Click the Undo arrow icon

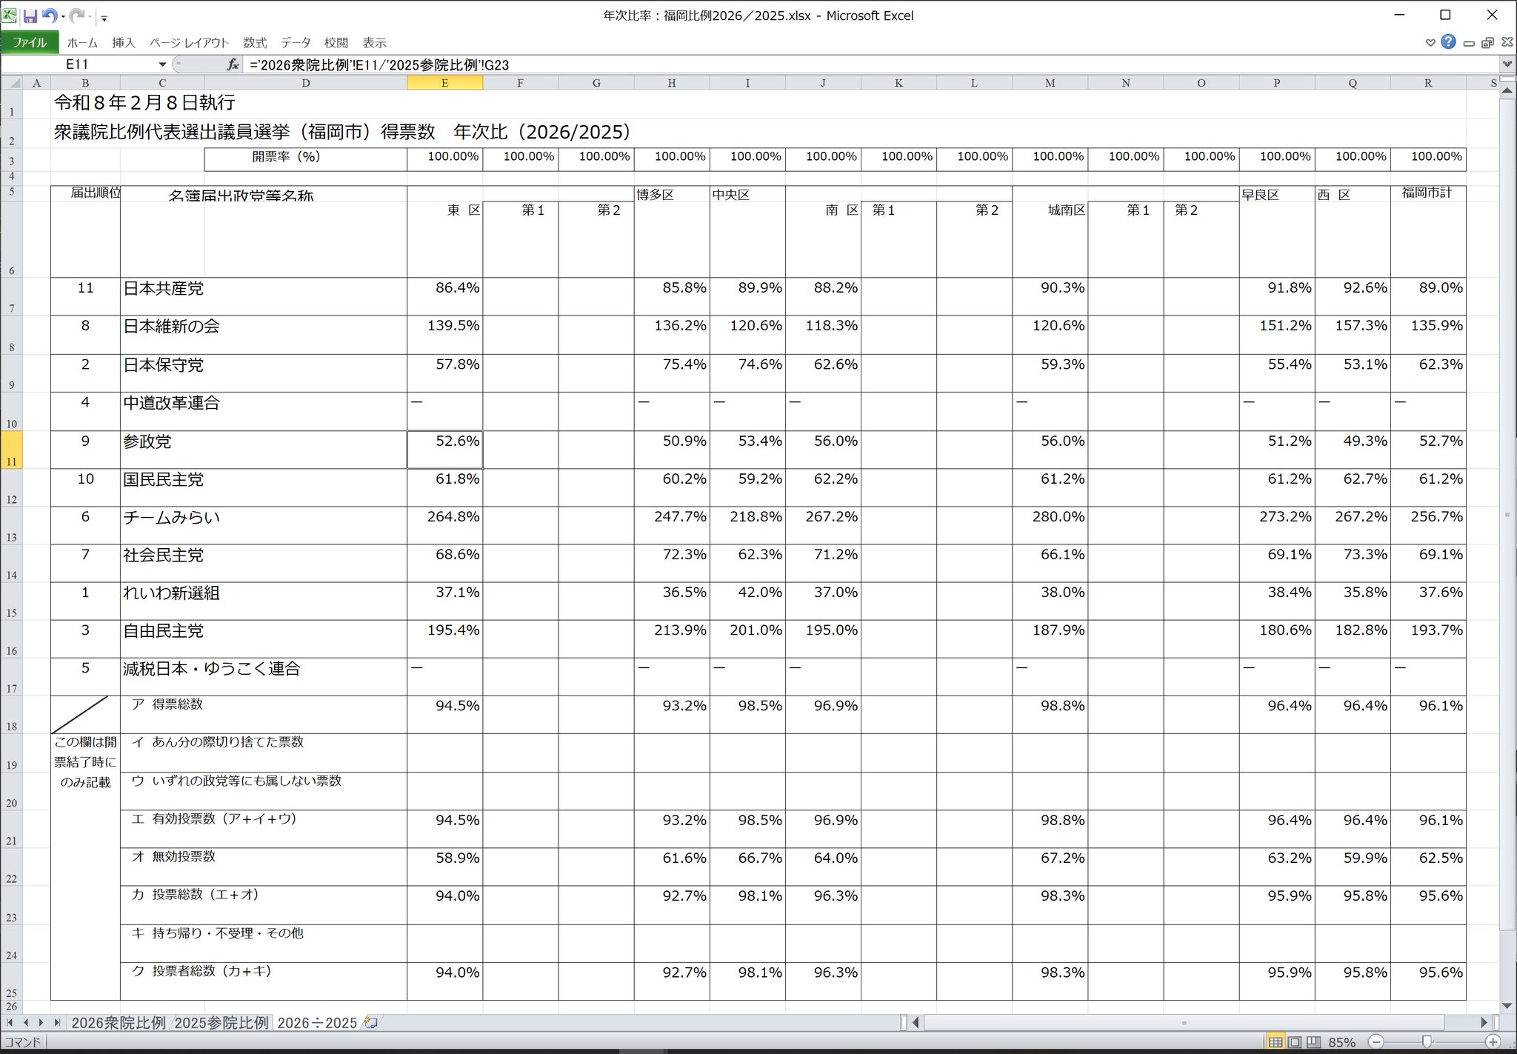(x=49, y=16)
